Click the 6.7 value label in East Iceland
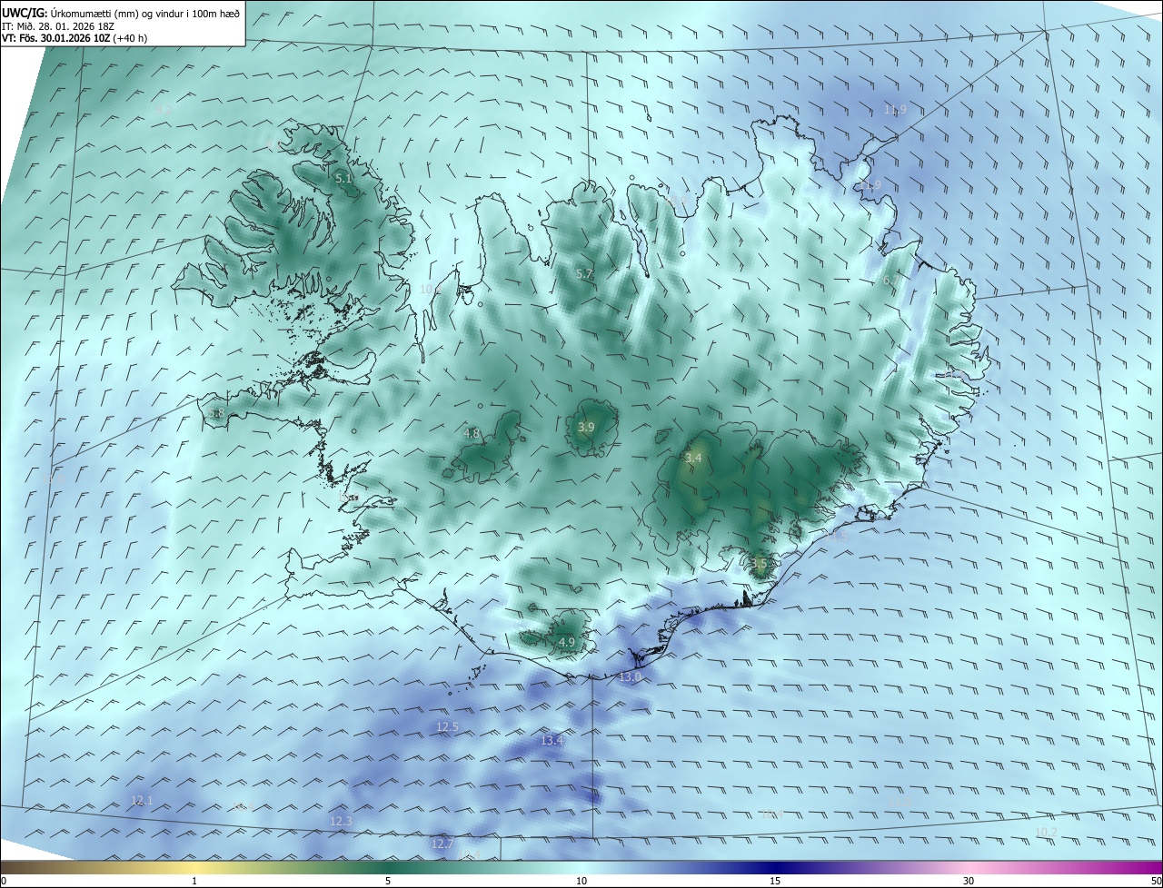1163x888 pixels. [x=891, y=281]
